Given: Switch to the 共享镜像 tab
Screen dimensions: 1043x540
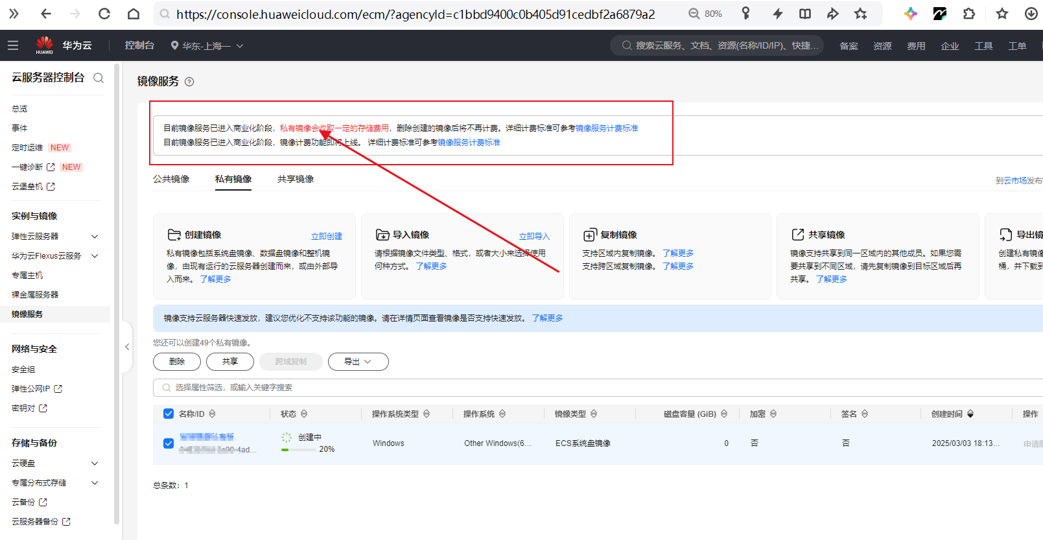Looking at the screenshot, I should [x=296, y=180].
